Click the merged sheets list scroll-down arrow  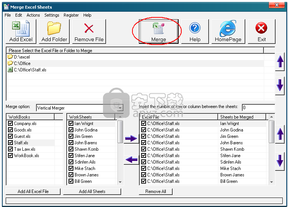[271, 182]
